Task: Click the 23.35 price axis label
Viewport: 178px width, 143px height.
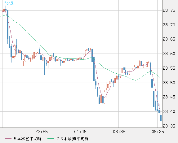Action: point(169,126)
